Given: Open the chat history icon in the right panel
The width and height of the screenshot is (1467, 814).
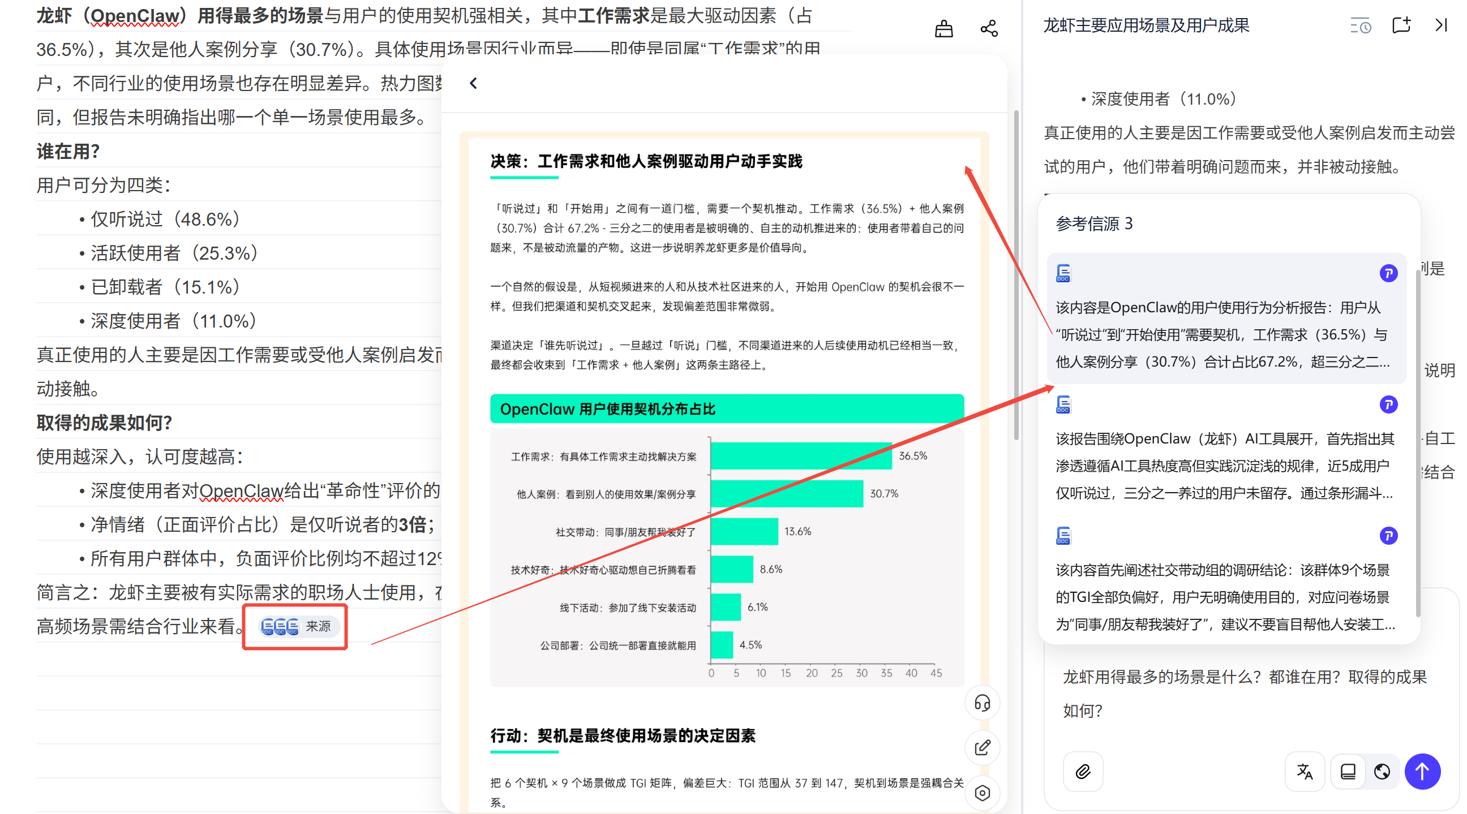Looking at the screenshot, I should (x=1361, y=25).
